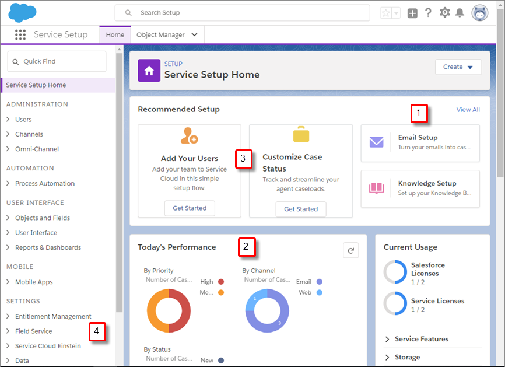Click the Knowledge Setup book icon

(x=377, y=188)
